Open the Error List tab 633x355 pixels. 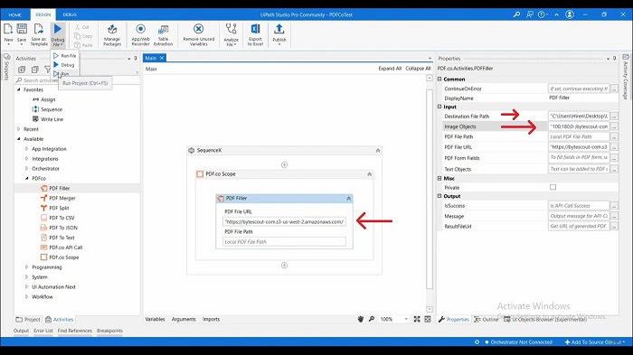[x=43, y=331]
